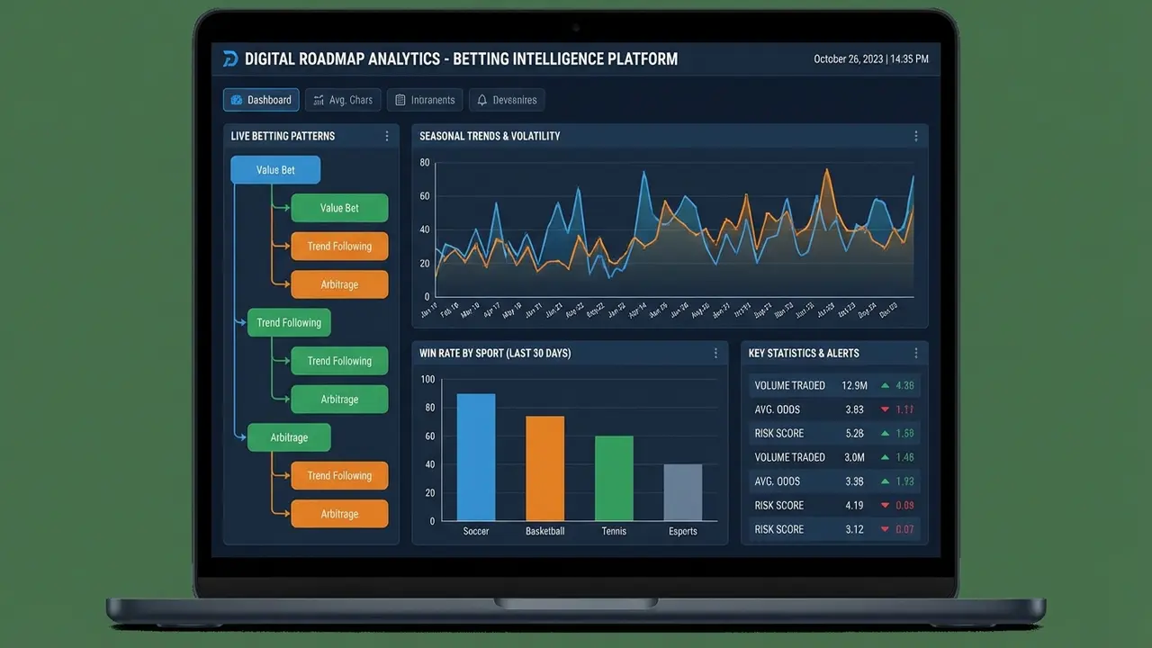
Task: Select the root Value Bet node
Action: click(275, 170)
